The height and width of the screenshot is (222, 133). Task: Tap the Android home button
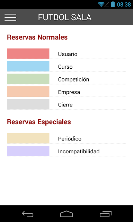[66, 214]
